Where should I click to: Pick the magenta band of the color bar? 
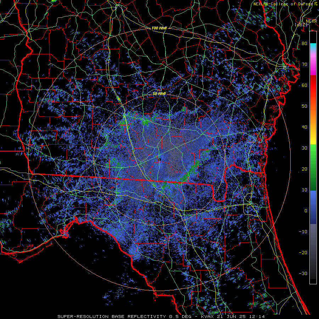313,65
